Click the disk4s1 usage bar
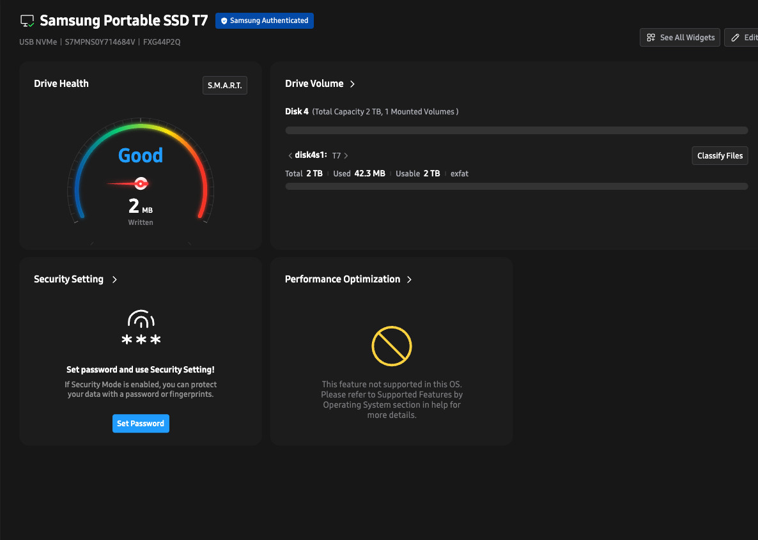 (x=516, y=186)
